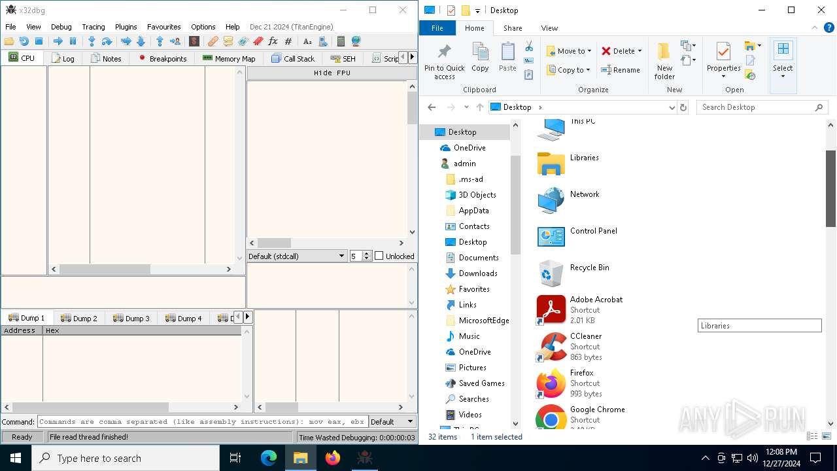
Task: Click the Trace Over icon in x32dbg
Action: [141, 41]
